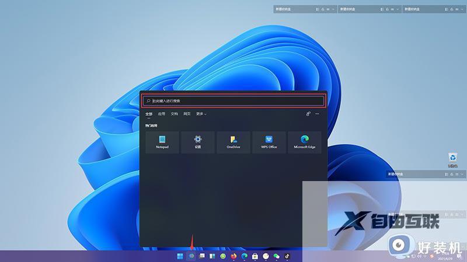Screen dimensions: 467x262
Task: Open the round green app on the taskbar
Action: point(223,256)
